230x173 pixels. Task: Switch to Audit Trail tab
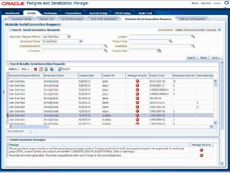pyautogui.click(x=145, y=13)
